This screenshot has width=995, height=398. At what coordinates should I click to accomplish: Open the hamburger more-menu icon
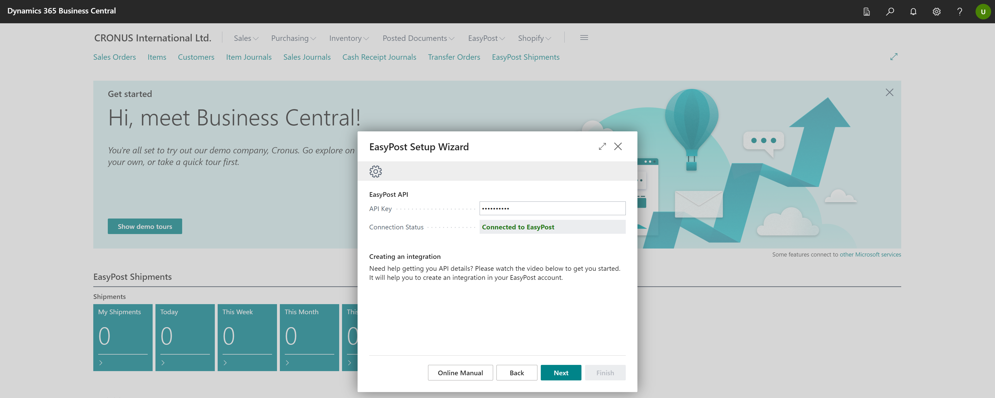coord(584,38)
